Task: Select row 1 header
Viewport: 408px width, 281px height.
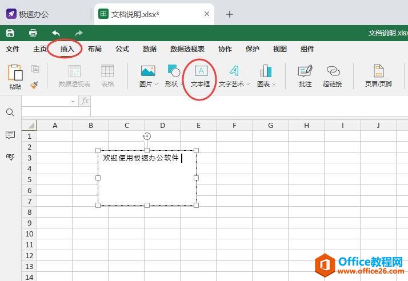Action: (29, 136)
